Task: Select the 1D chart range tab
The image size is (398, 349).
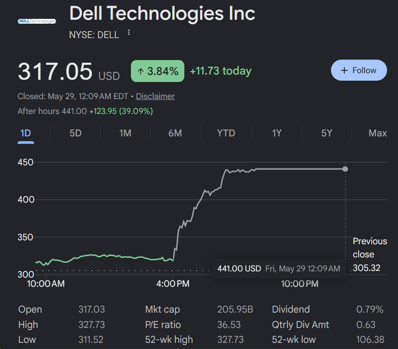Action: 26,133
